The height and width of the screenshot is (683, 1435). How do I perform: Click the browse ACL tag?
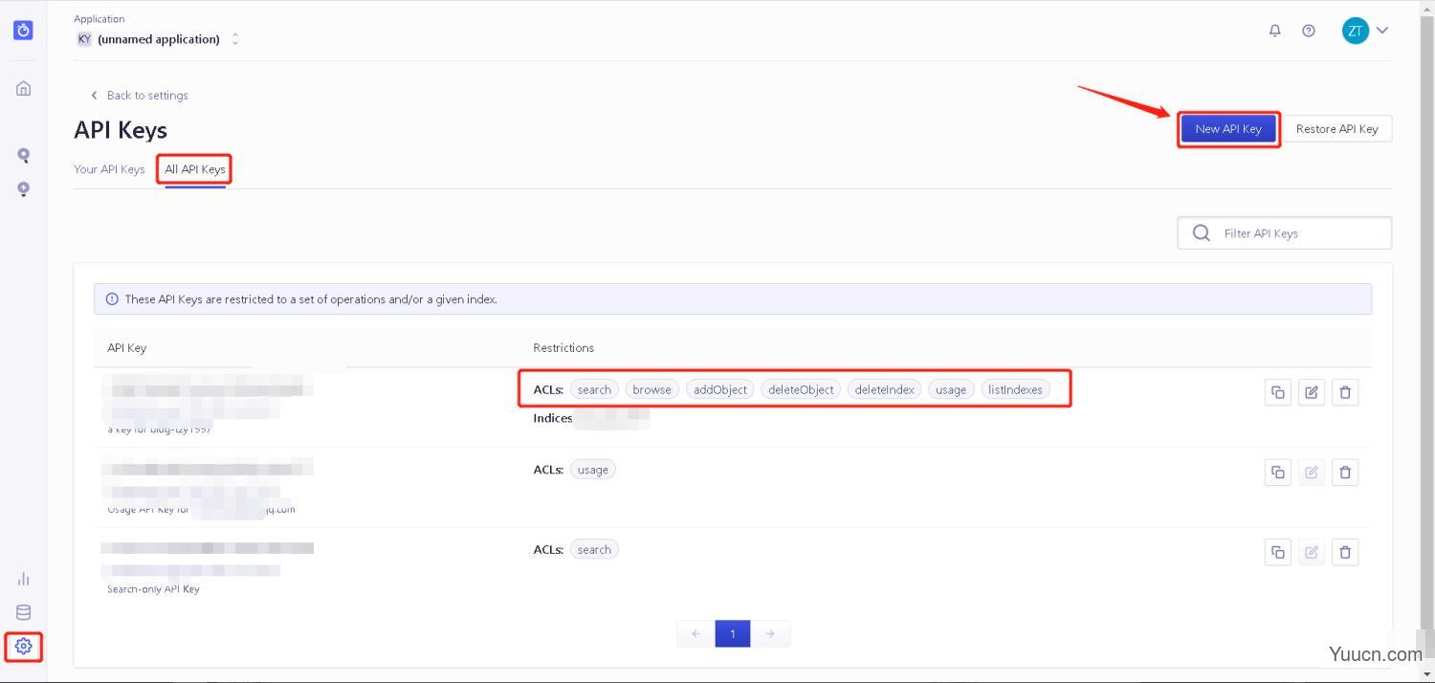(651, 389)
